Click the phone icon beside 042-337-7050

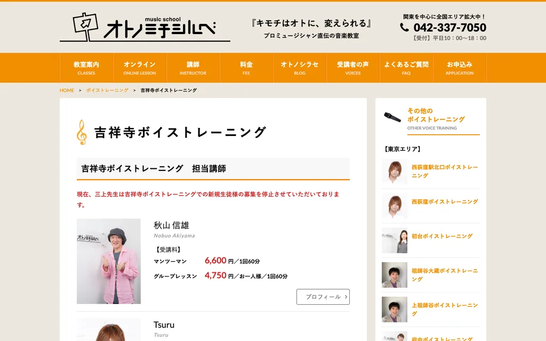tap(404, 27)
